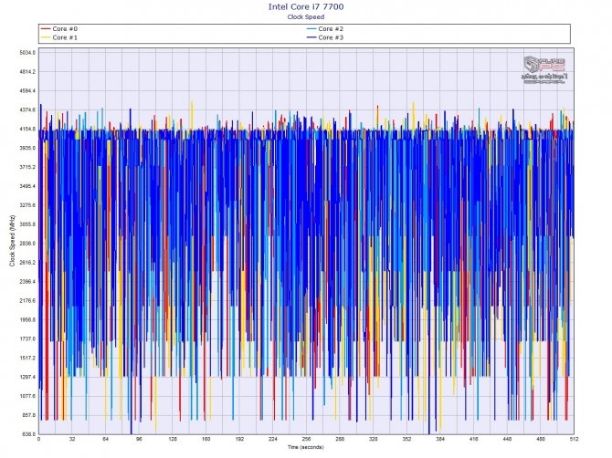Click the Intel Core i7 7700 chart title
612x458 pixels.
[x=306, y=6]
